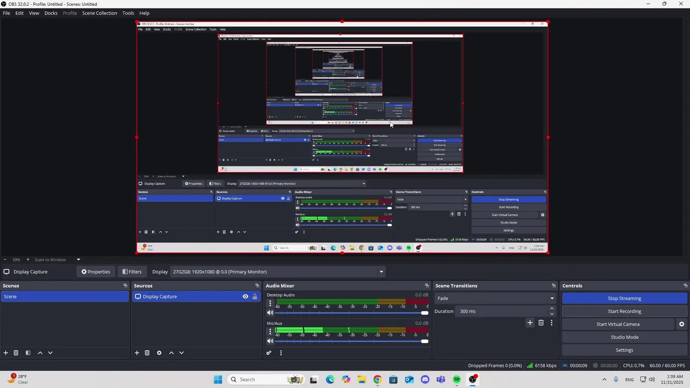
Task: Open the View menu
Action: [34, 13]
